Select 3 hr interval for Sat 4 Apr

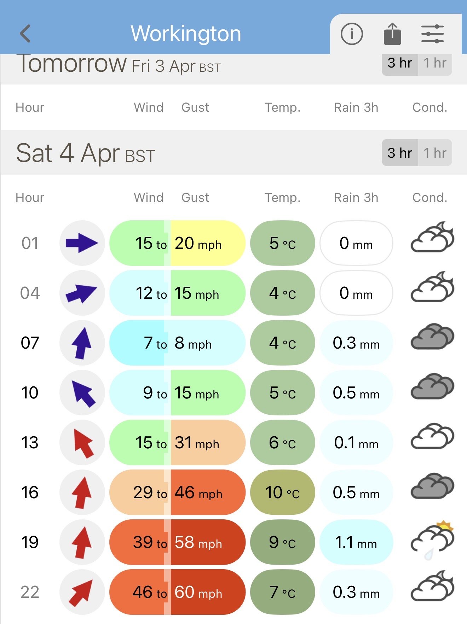[400, 153]
